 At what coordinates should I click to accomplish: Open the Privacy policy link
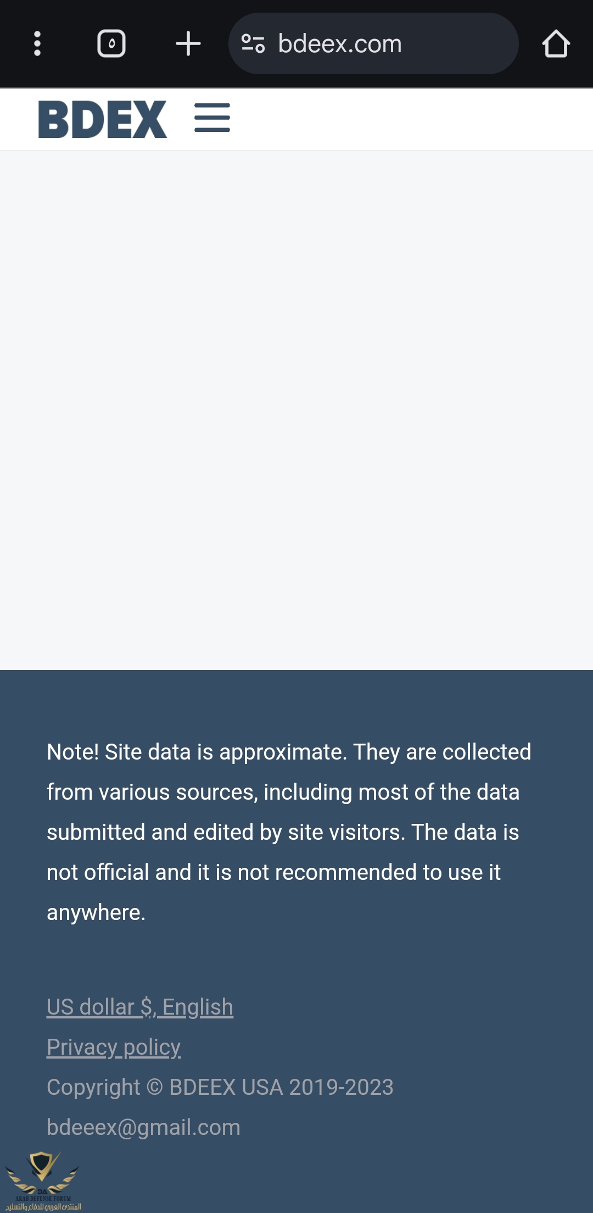click(114, 1047)
